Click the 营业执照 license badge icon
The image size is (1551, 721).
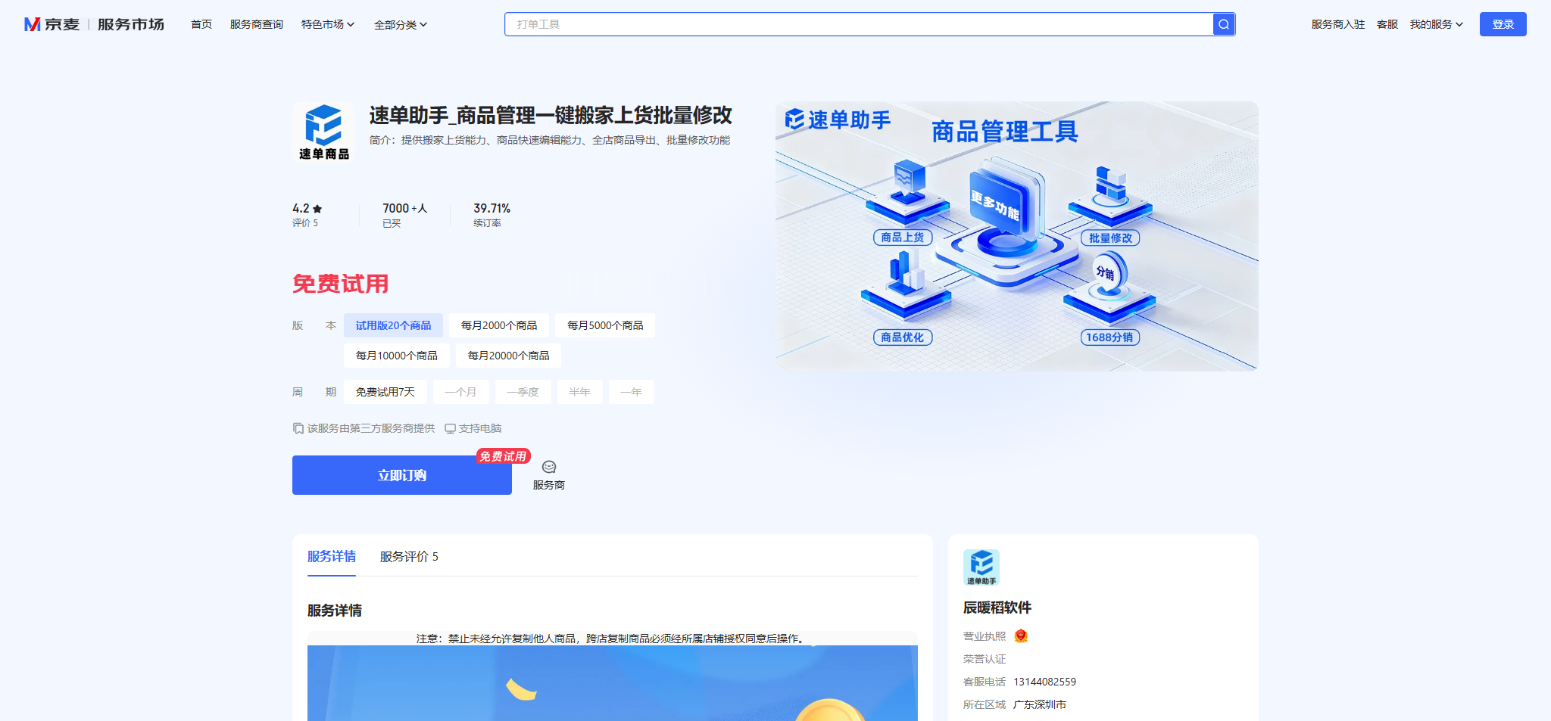[1021, 636]
